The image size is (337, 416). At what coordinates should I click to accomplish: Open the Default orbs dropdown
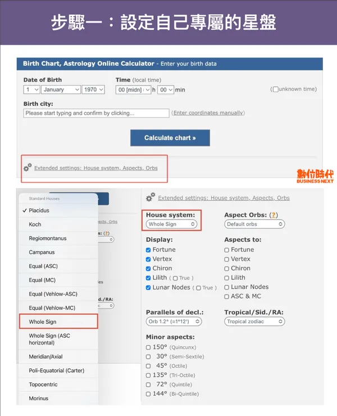(x=254, y=224)
